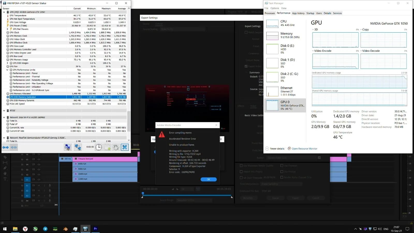Toggle lock on video track V4
The width and height of the screenshot is (414, 233).
22,165
